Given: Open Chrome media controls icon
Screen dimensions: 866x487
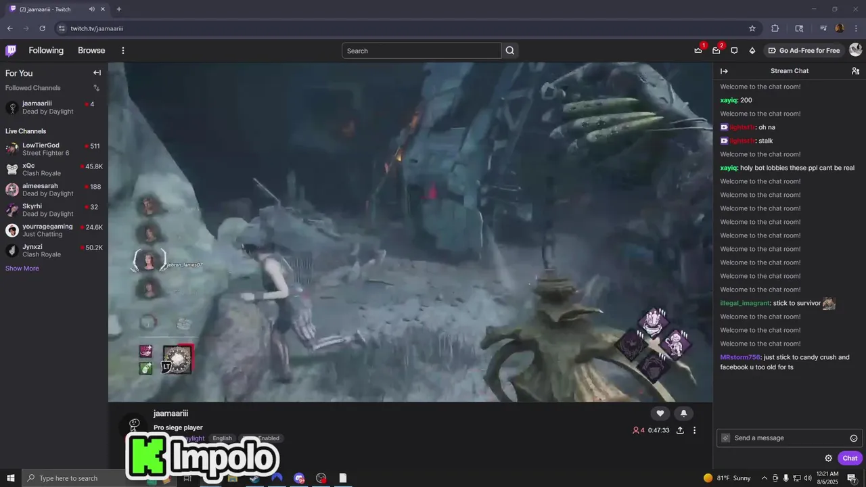Looking at the screenshot, I should point(823,28).
